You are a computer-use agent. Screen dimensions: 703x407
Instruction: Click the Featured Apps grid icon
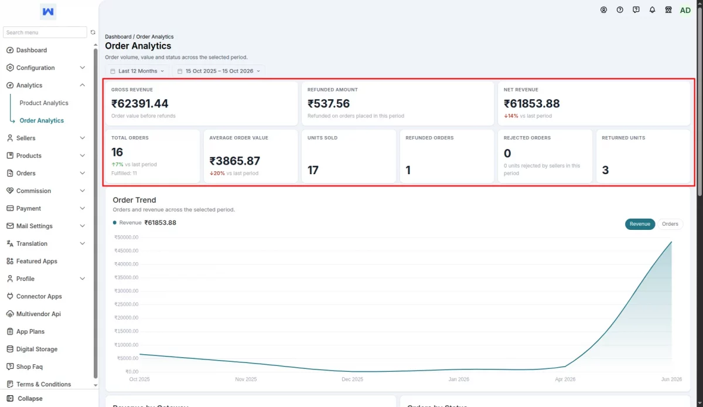coord(10,262)
